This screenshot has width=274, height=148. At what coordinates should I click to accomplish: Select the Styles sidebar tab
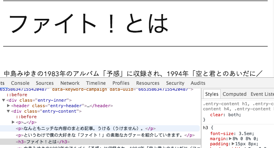point(212,94)
